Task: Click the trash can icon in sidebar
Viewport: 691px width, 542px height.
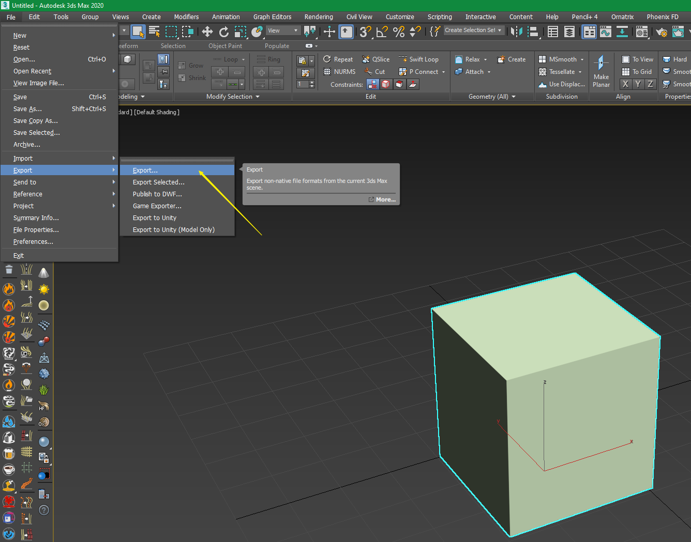Action: point(9,269)
